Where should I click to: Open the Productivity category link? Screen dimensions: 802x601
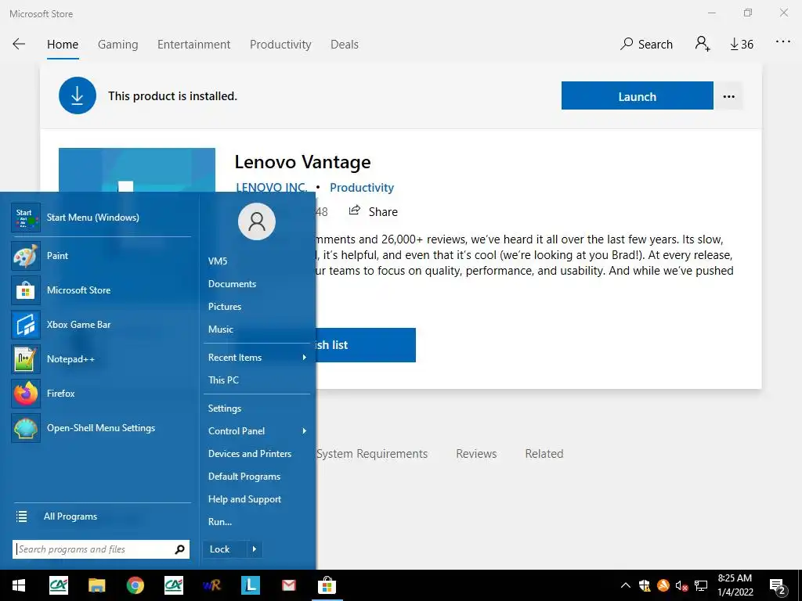click(362, 187)
